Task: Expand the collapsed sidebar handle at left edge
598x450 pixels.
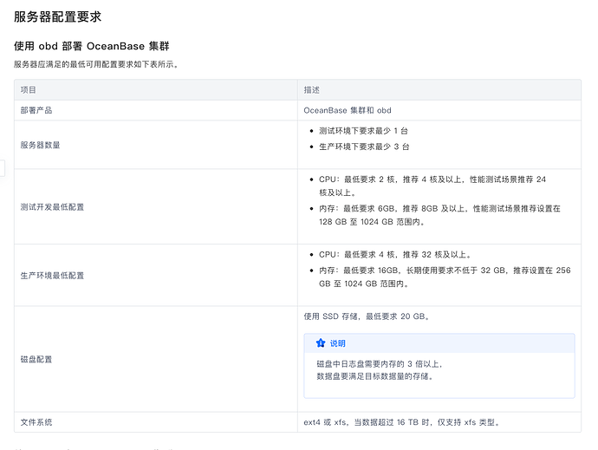Action: (x=3, y=167)
